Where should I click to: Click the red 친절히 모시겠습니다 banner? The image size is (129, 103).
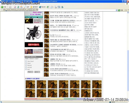pos(34,45)
